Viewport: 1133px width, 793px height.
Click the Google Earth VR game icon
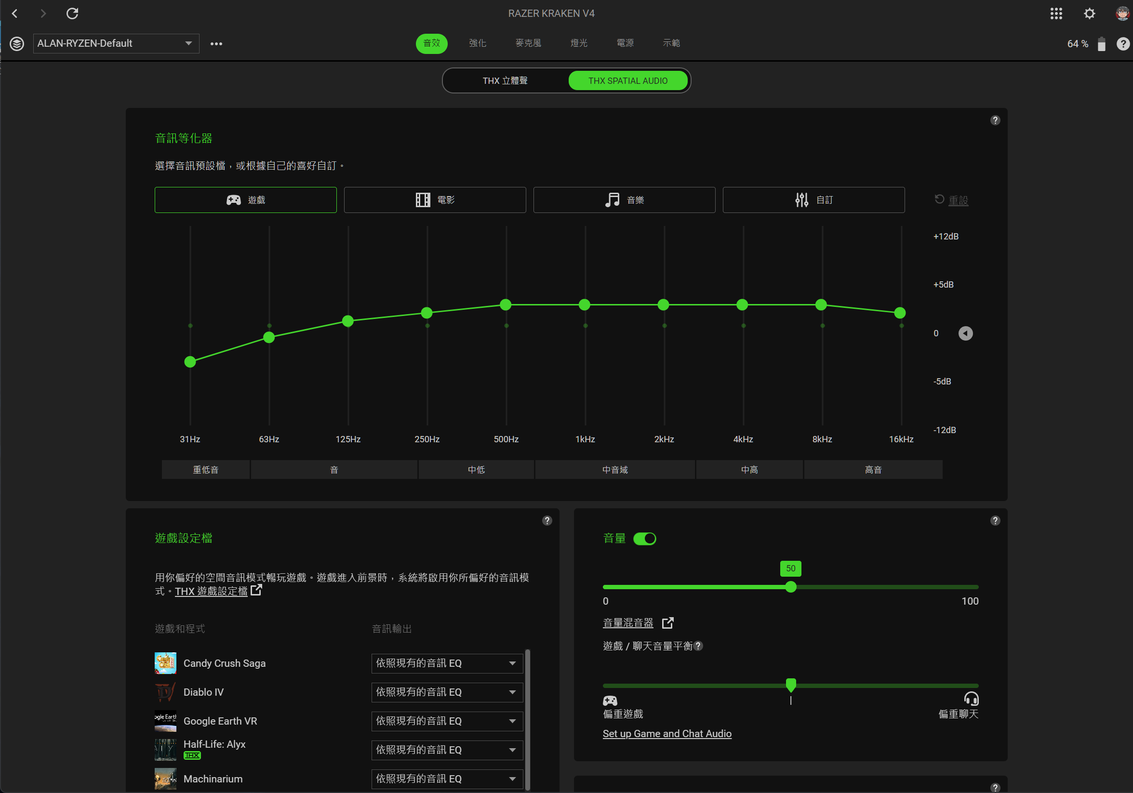(165, 721)
